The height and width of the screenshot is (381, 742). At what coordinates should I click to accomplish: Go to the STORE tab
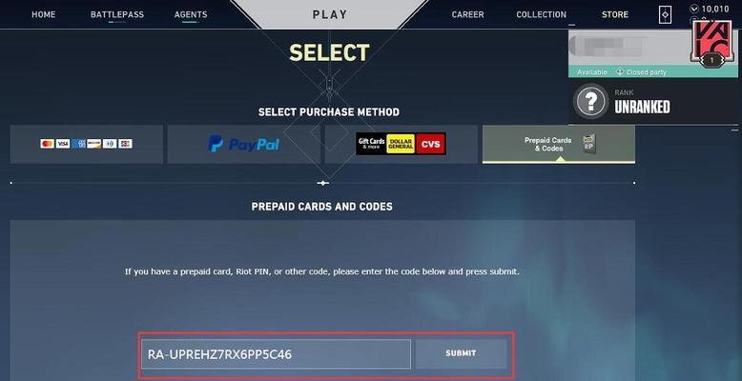coord(615,14)
